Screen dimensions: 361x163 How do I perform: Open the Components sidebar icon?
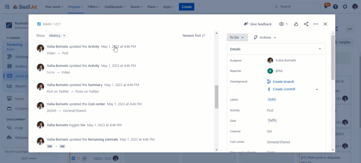(x=9, y=108)
